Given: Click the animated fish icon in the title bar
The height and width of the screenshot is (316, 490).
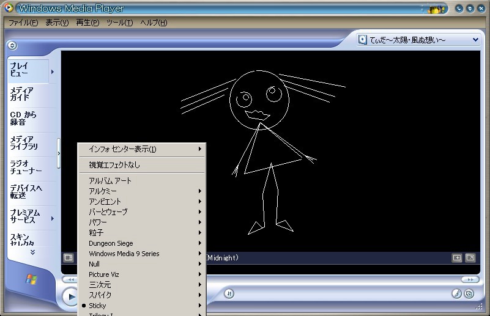Looking at the screenshot, I should tap(437, 9).
